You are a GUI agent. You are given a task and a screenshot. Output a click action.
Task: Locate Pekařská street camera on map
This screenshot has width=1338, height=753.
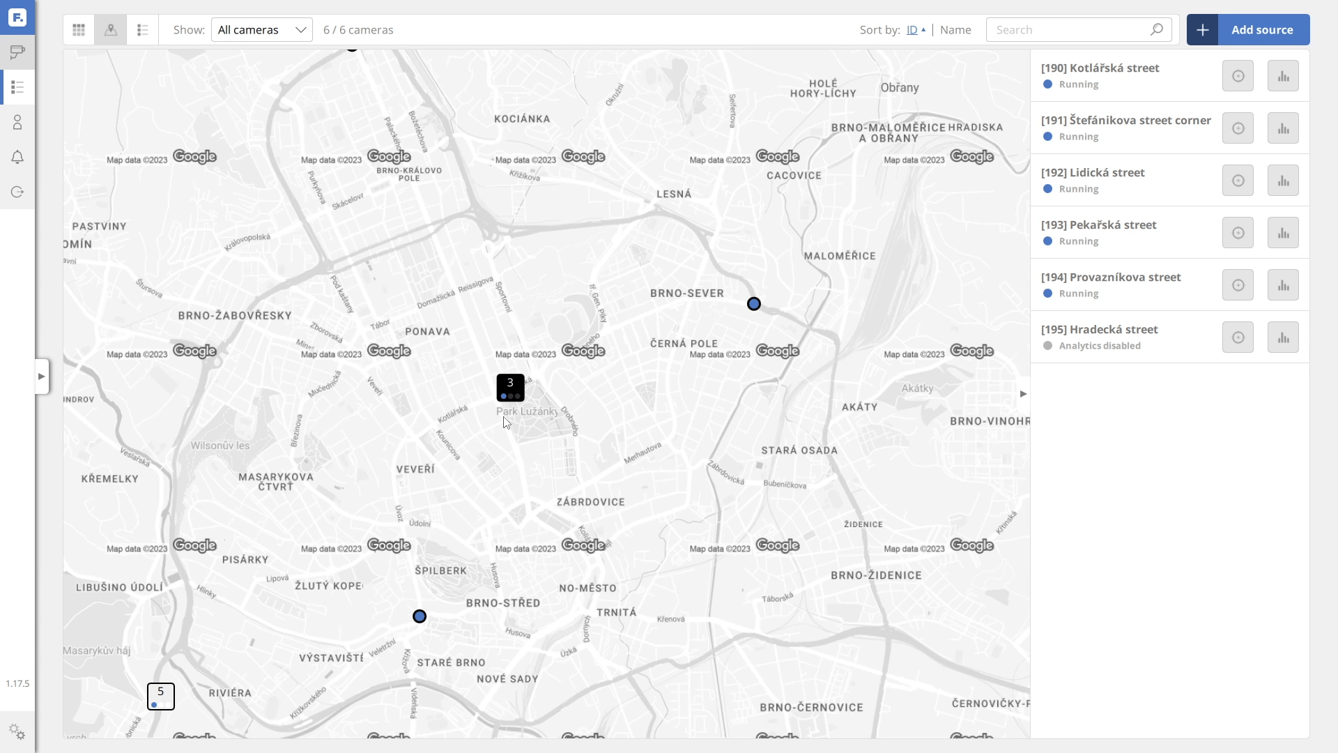[x=1238, y=233]
